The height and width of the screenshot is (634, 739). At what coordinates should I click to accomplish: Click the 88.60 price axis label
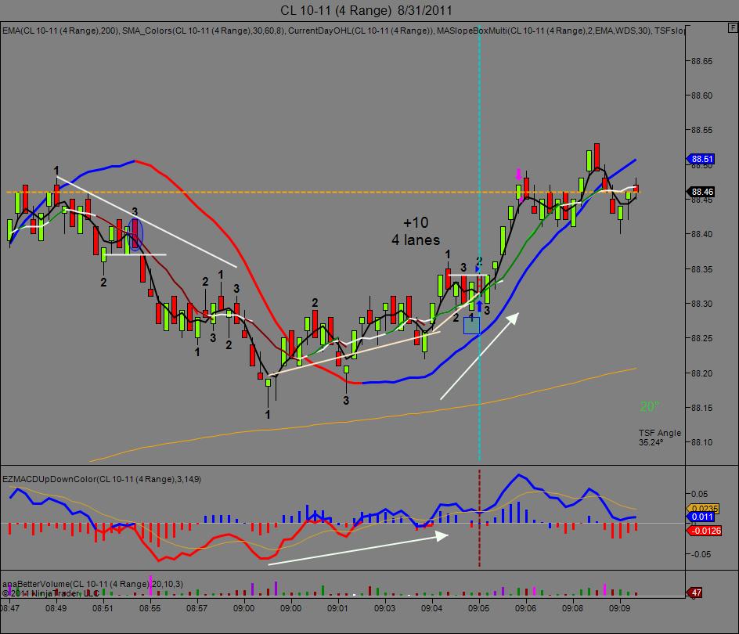click(701, 95)
